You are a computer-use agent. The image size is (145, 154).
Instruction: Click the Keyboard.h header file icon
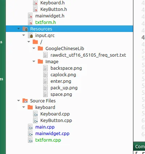coord(35,3)
